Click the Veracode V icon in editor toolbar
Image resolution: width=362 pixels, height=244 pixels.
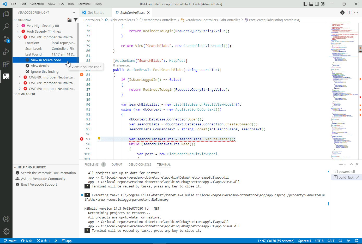coord(342,13)
